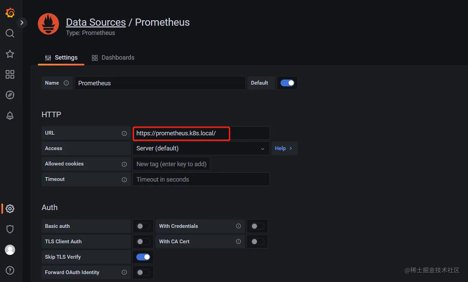This screenshot has height=282, width=468.
Task: Toggle the Default data source switch
Action: point(287,83)
